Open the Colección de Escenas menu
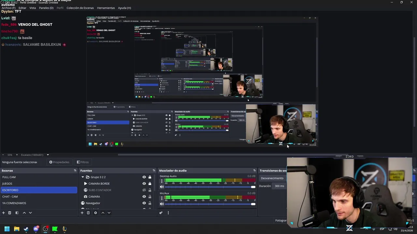This screenshot has width=417, height=234. [80, 8]
